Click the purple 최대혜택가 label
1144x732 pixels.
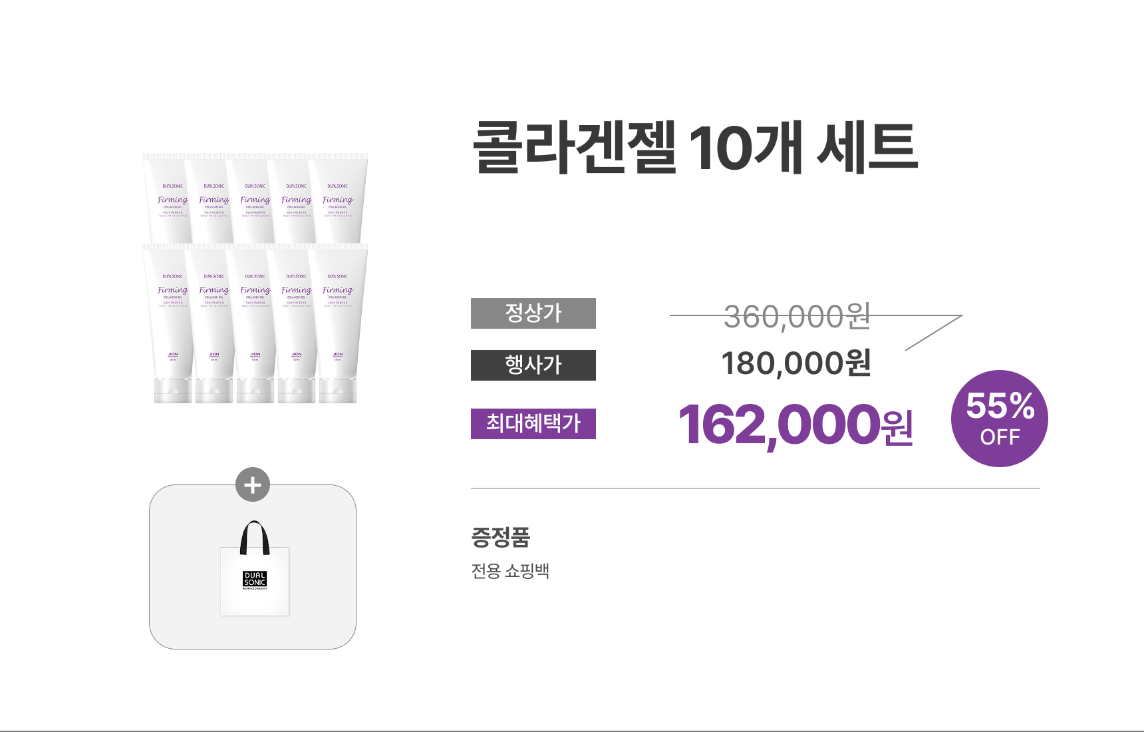533,424
